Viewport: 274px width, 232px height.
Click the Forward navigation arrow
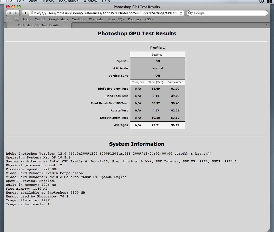pyautogui.click(x=16, y=13)
